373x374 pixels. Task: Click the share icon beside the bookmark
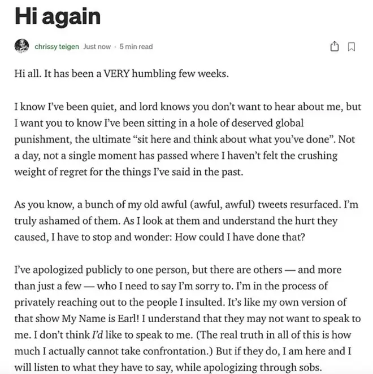(335, 46)
